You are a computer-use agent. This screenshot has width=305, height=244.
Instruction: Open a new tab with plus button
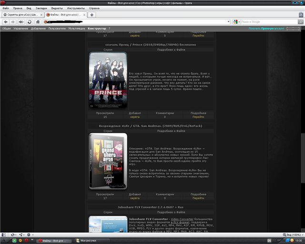click(92, 15)
